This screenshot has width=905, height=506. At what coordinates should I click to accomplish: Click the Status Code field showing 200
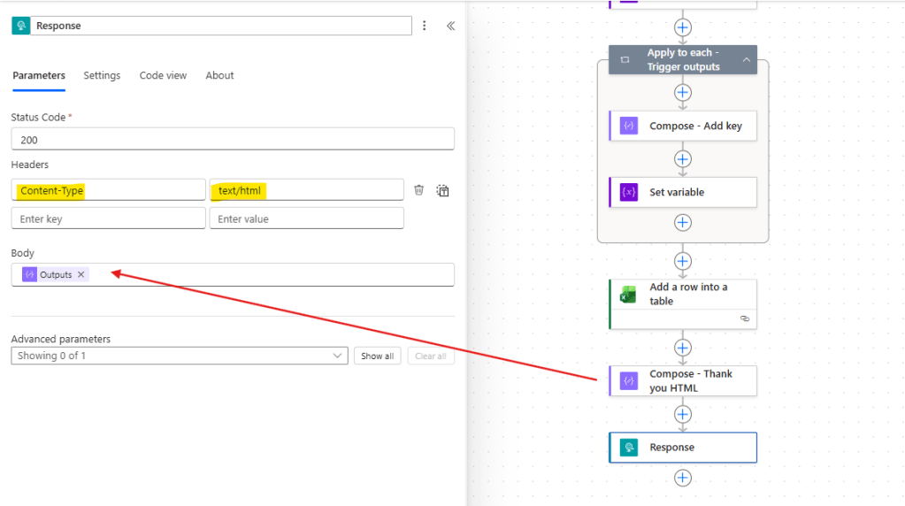pos(233,139)
